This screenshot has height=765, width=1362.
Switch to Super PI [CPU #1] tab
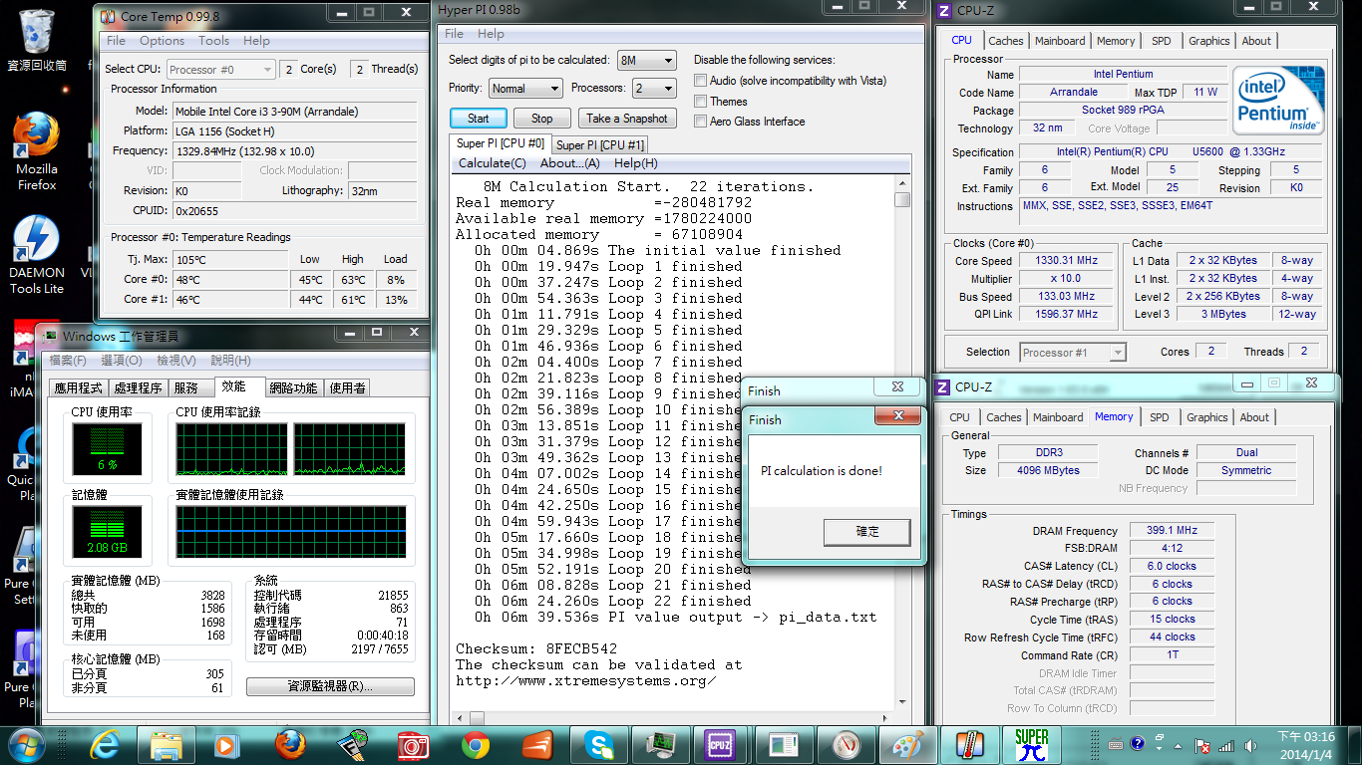click(600, 145)
